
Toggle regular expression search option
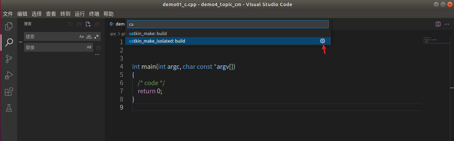97,36
